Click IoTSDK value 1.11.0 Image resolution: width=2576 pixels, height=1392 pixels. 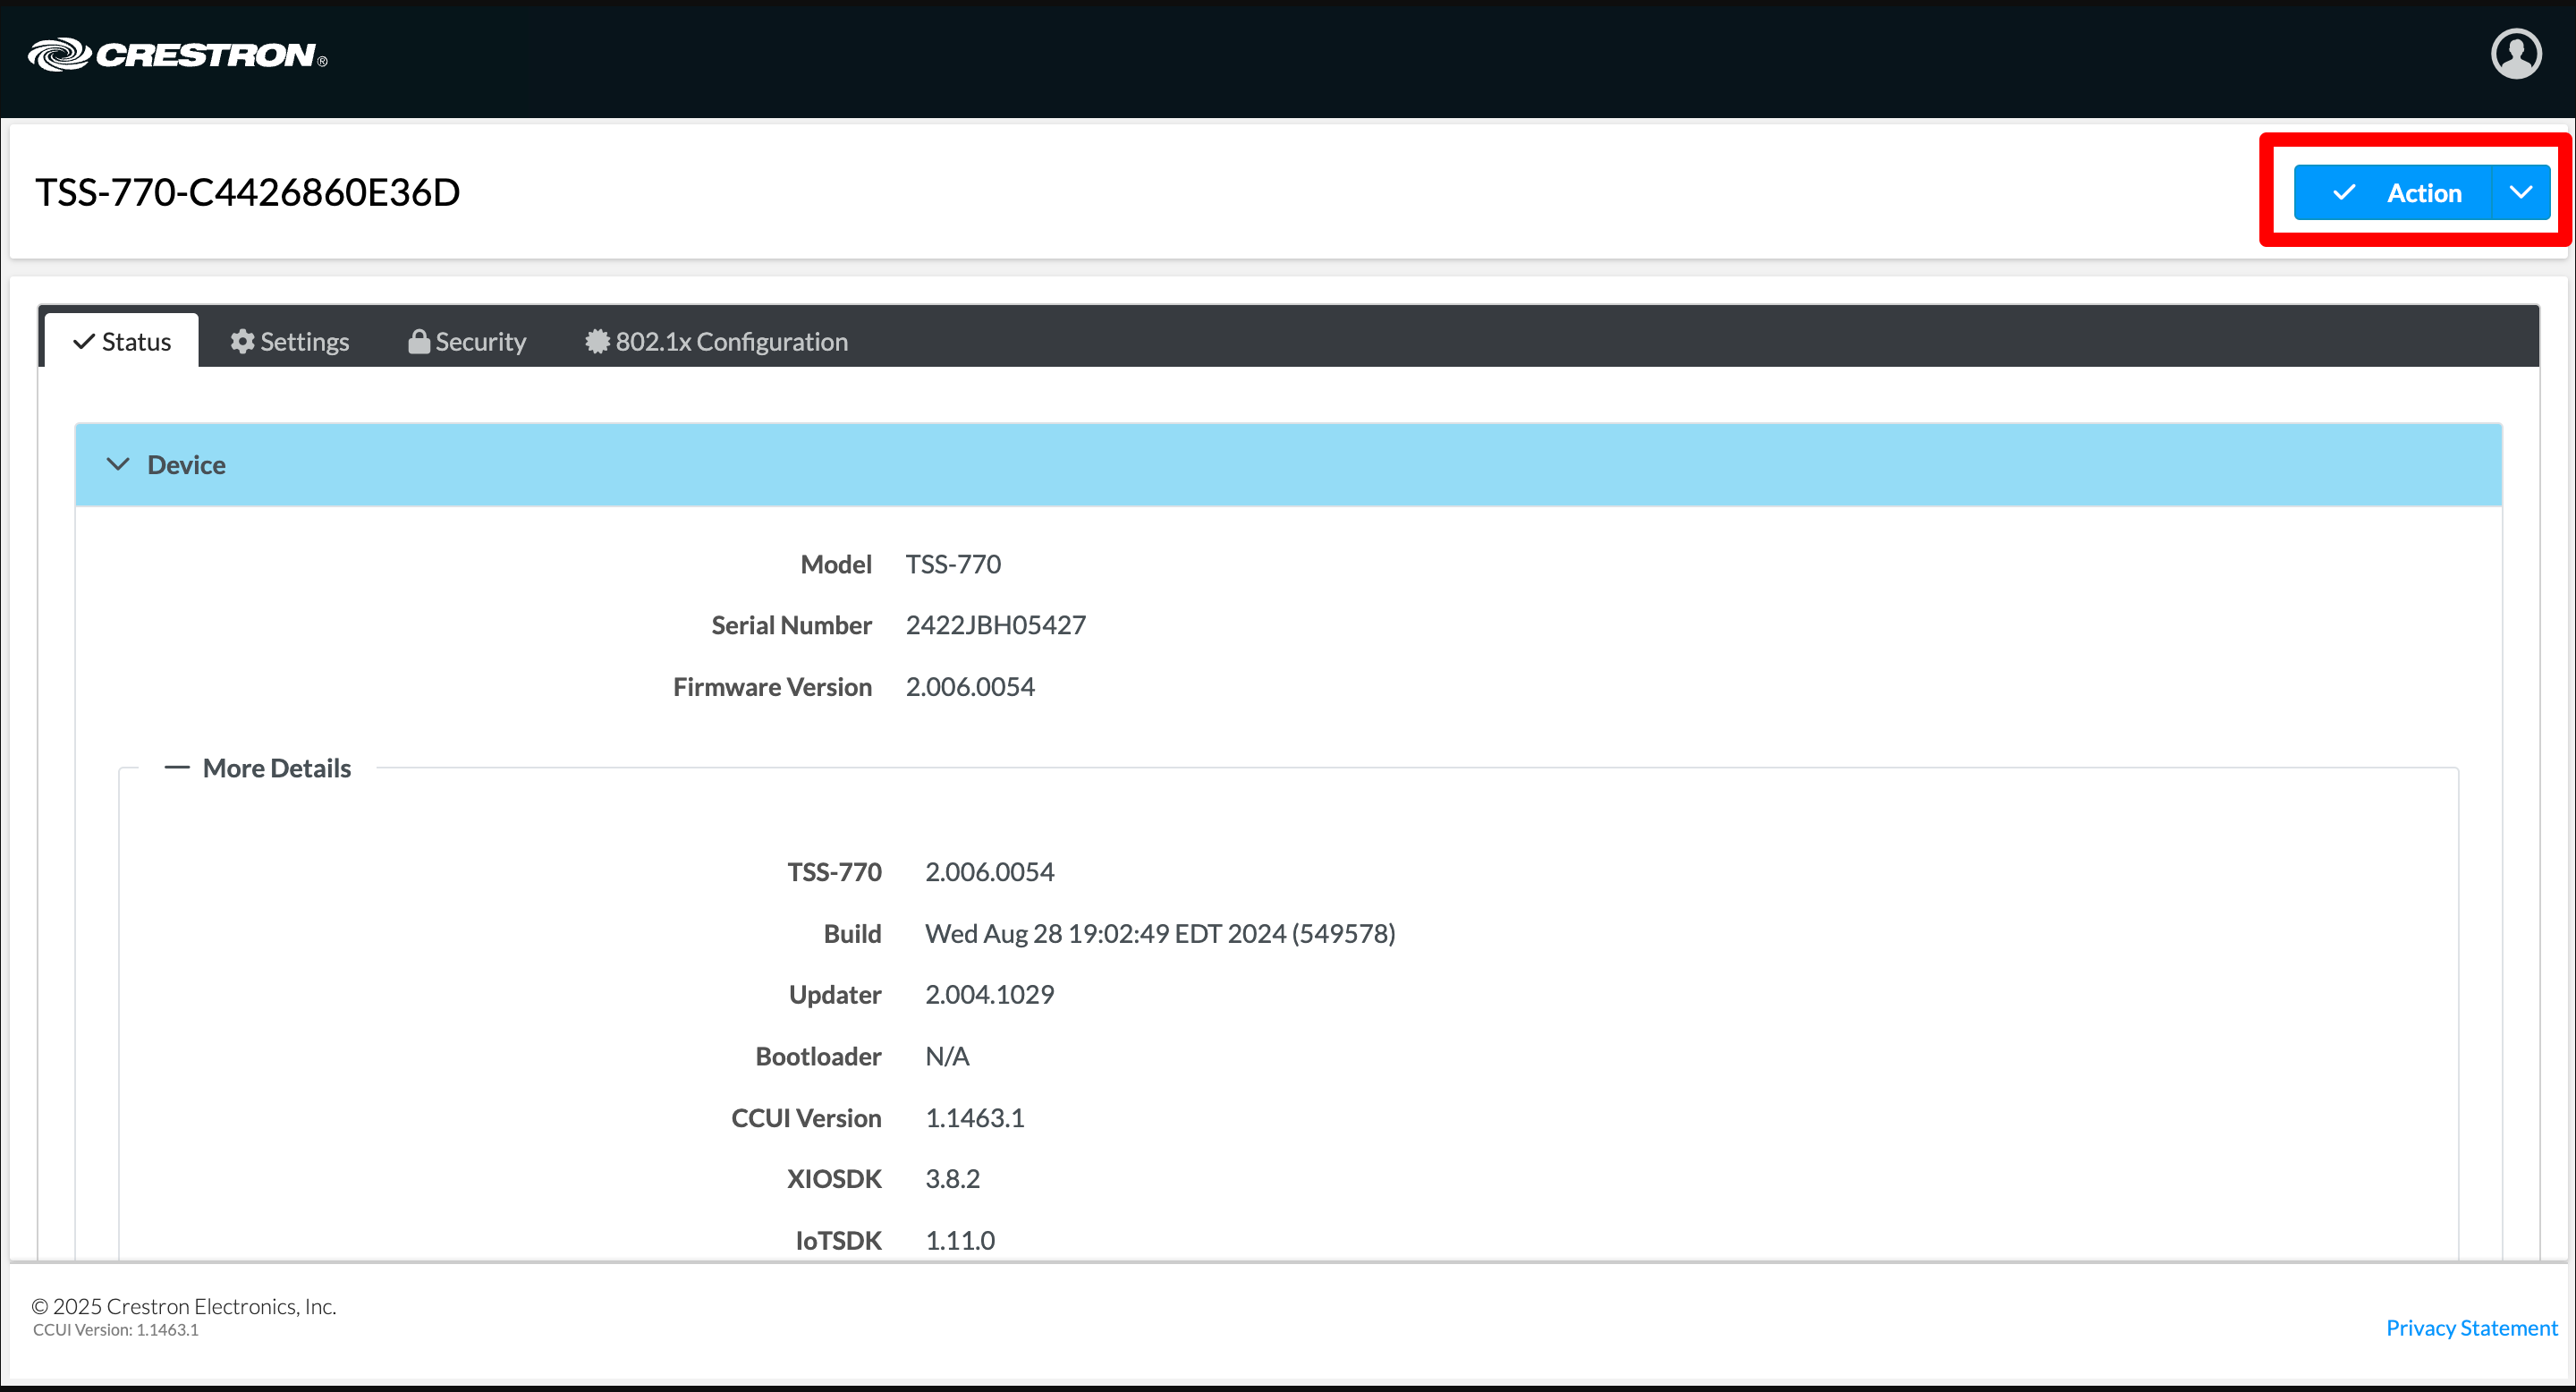click(x=959, y=1241)
